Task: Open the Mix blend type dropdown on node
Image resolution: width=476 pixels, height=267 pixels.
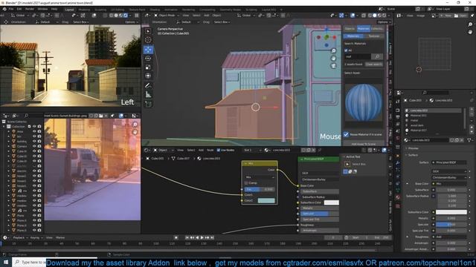Action: tap(260, 177)
